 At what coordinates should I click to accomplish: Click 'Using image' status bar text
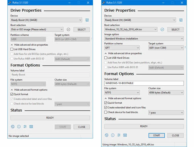click(x=128, y=144)
